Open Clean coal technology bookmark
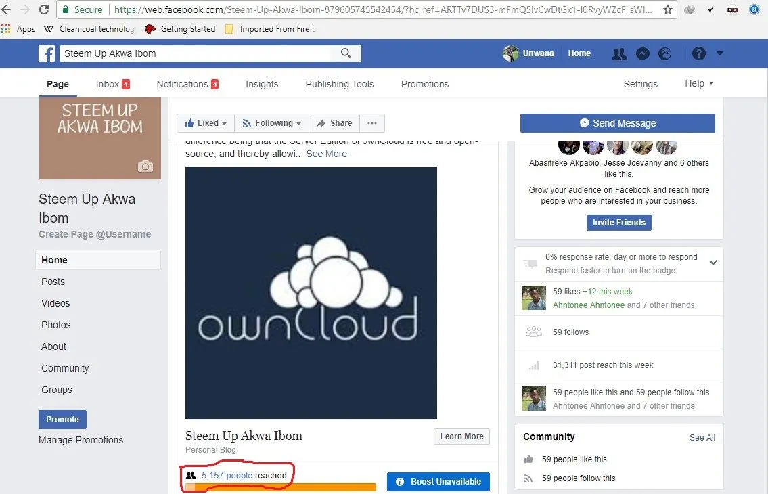768x494 pixels. coord(89,29)
